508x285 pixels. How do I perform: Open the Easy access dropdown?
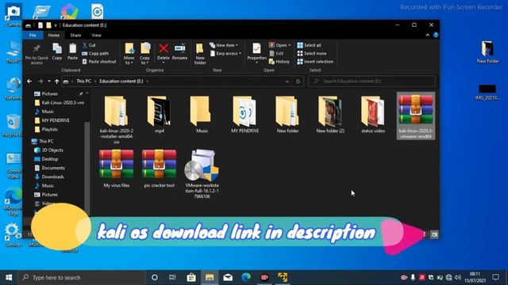click(x=225, y=53)
